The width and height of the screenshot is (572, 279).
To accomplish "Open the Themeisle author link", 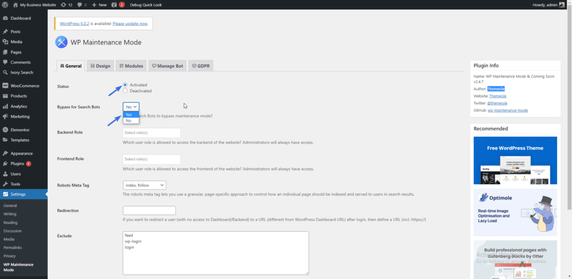I will pyautogui.click(x=496, y=89).
